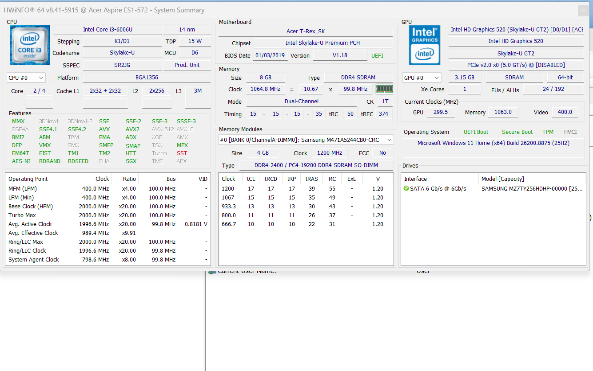593x371 pixels.
Task: Click the 2 / 4 core count field
Action: (39, 91)
